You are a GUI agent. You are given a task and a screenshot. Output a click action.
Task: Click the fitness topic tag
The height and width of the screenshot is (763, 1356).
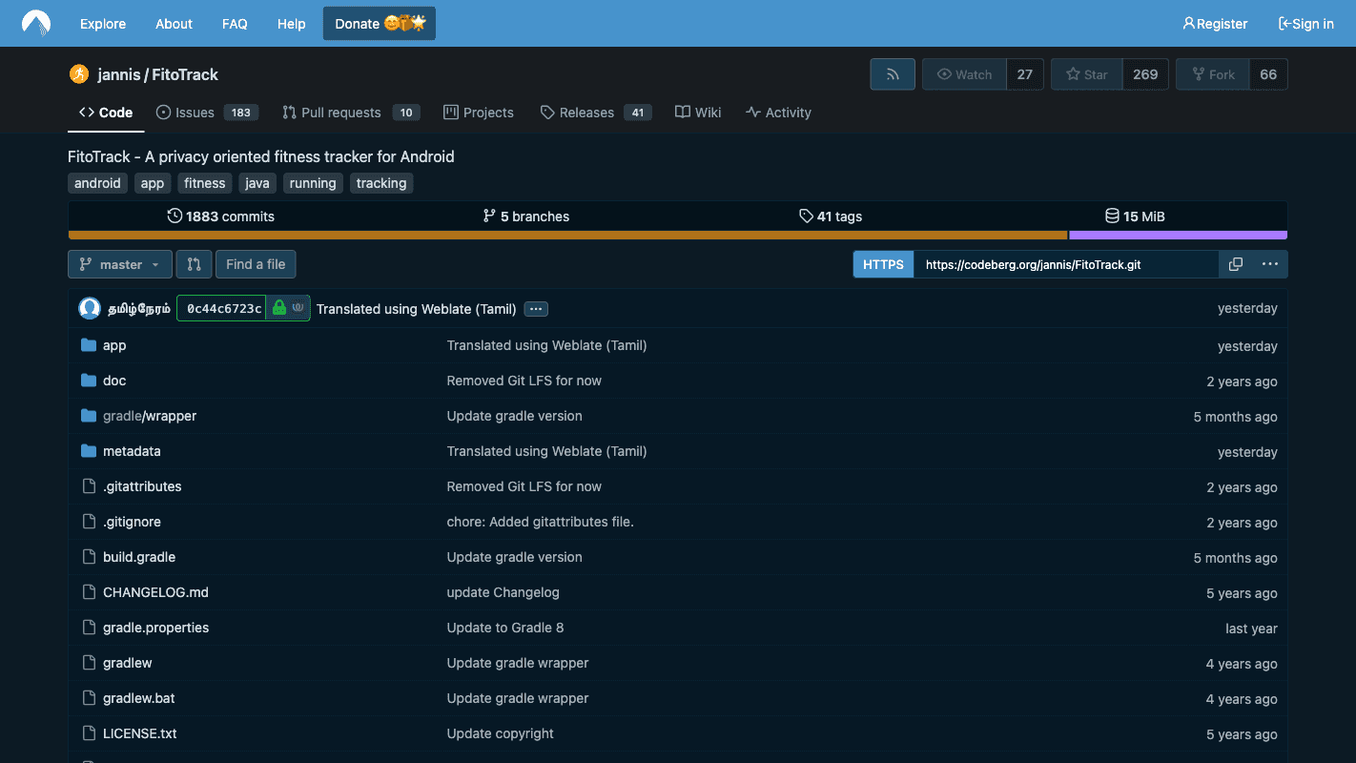coord(205,183)
